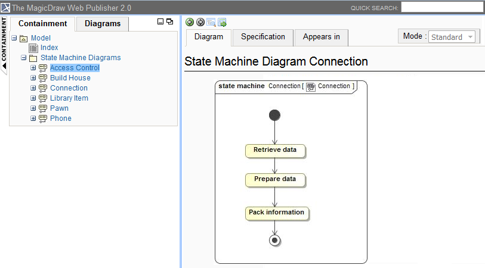
Task: Click the expand-all icon in Containment panel
Action: [169, 21]
